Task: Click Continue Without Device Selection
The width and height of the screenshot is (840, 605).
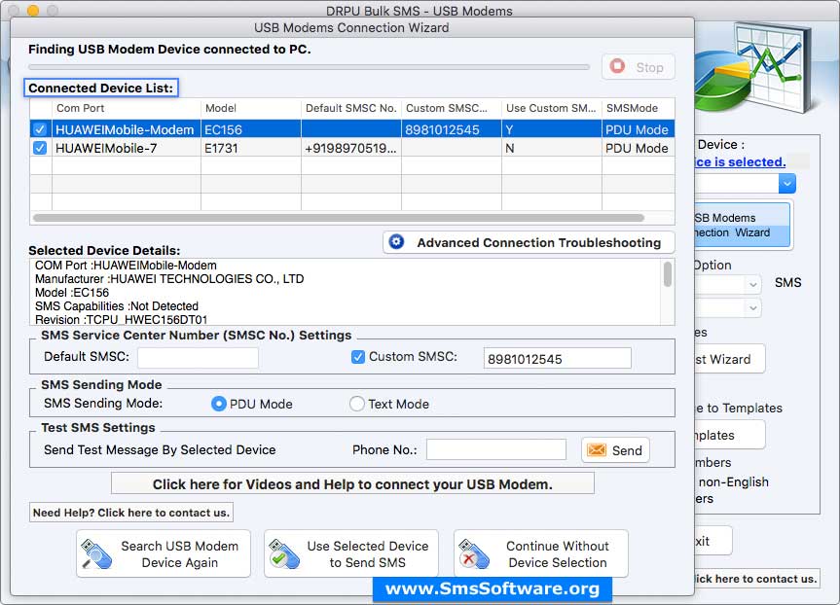Action: (541, 553)
